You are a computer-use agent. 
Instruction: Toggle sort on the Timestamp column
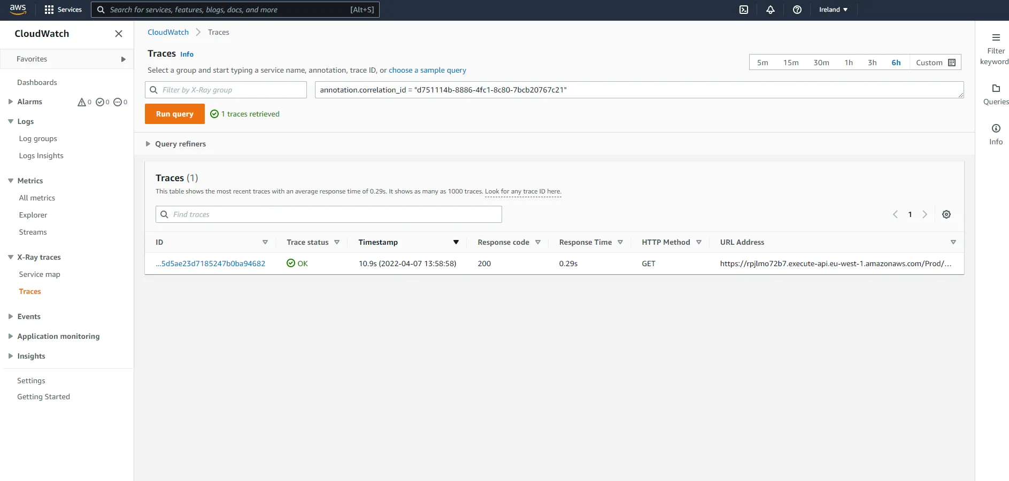(x=456, y=242)
